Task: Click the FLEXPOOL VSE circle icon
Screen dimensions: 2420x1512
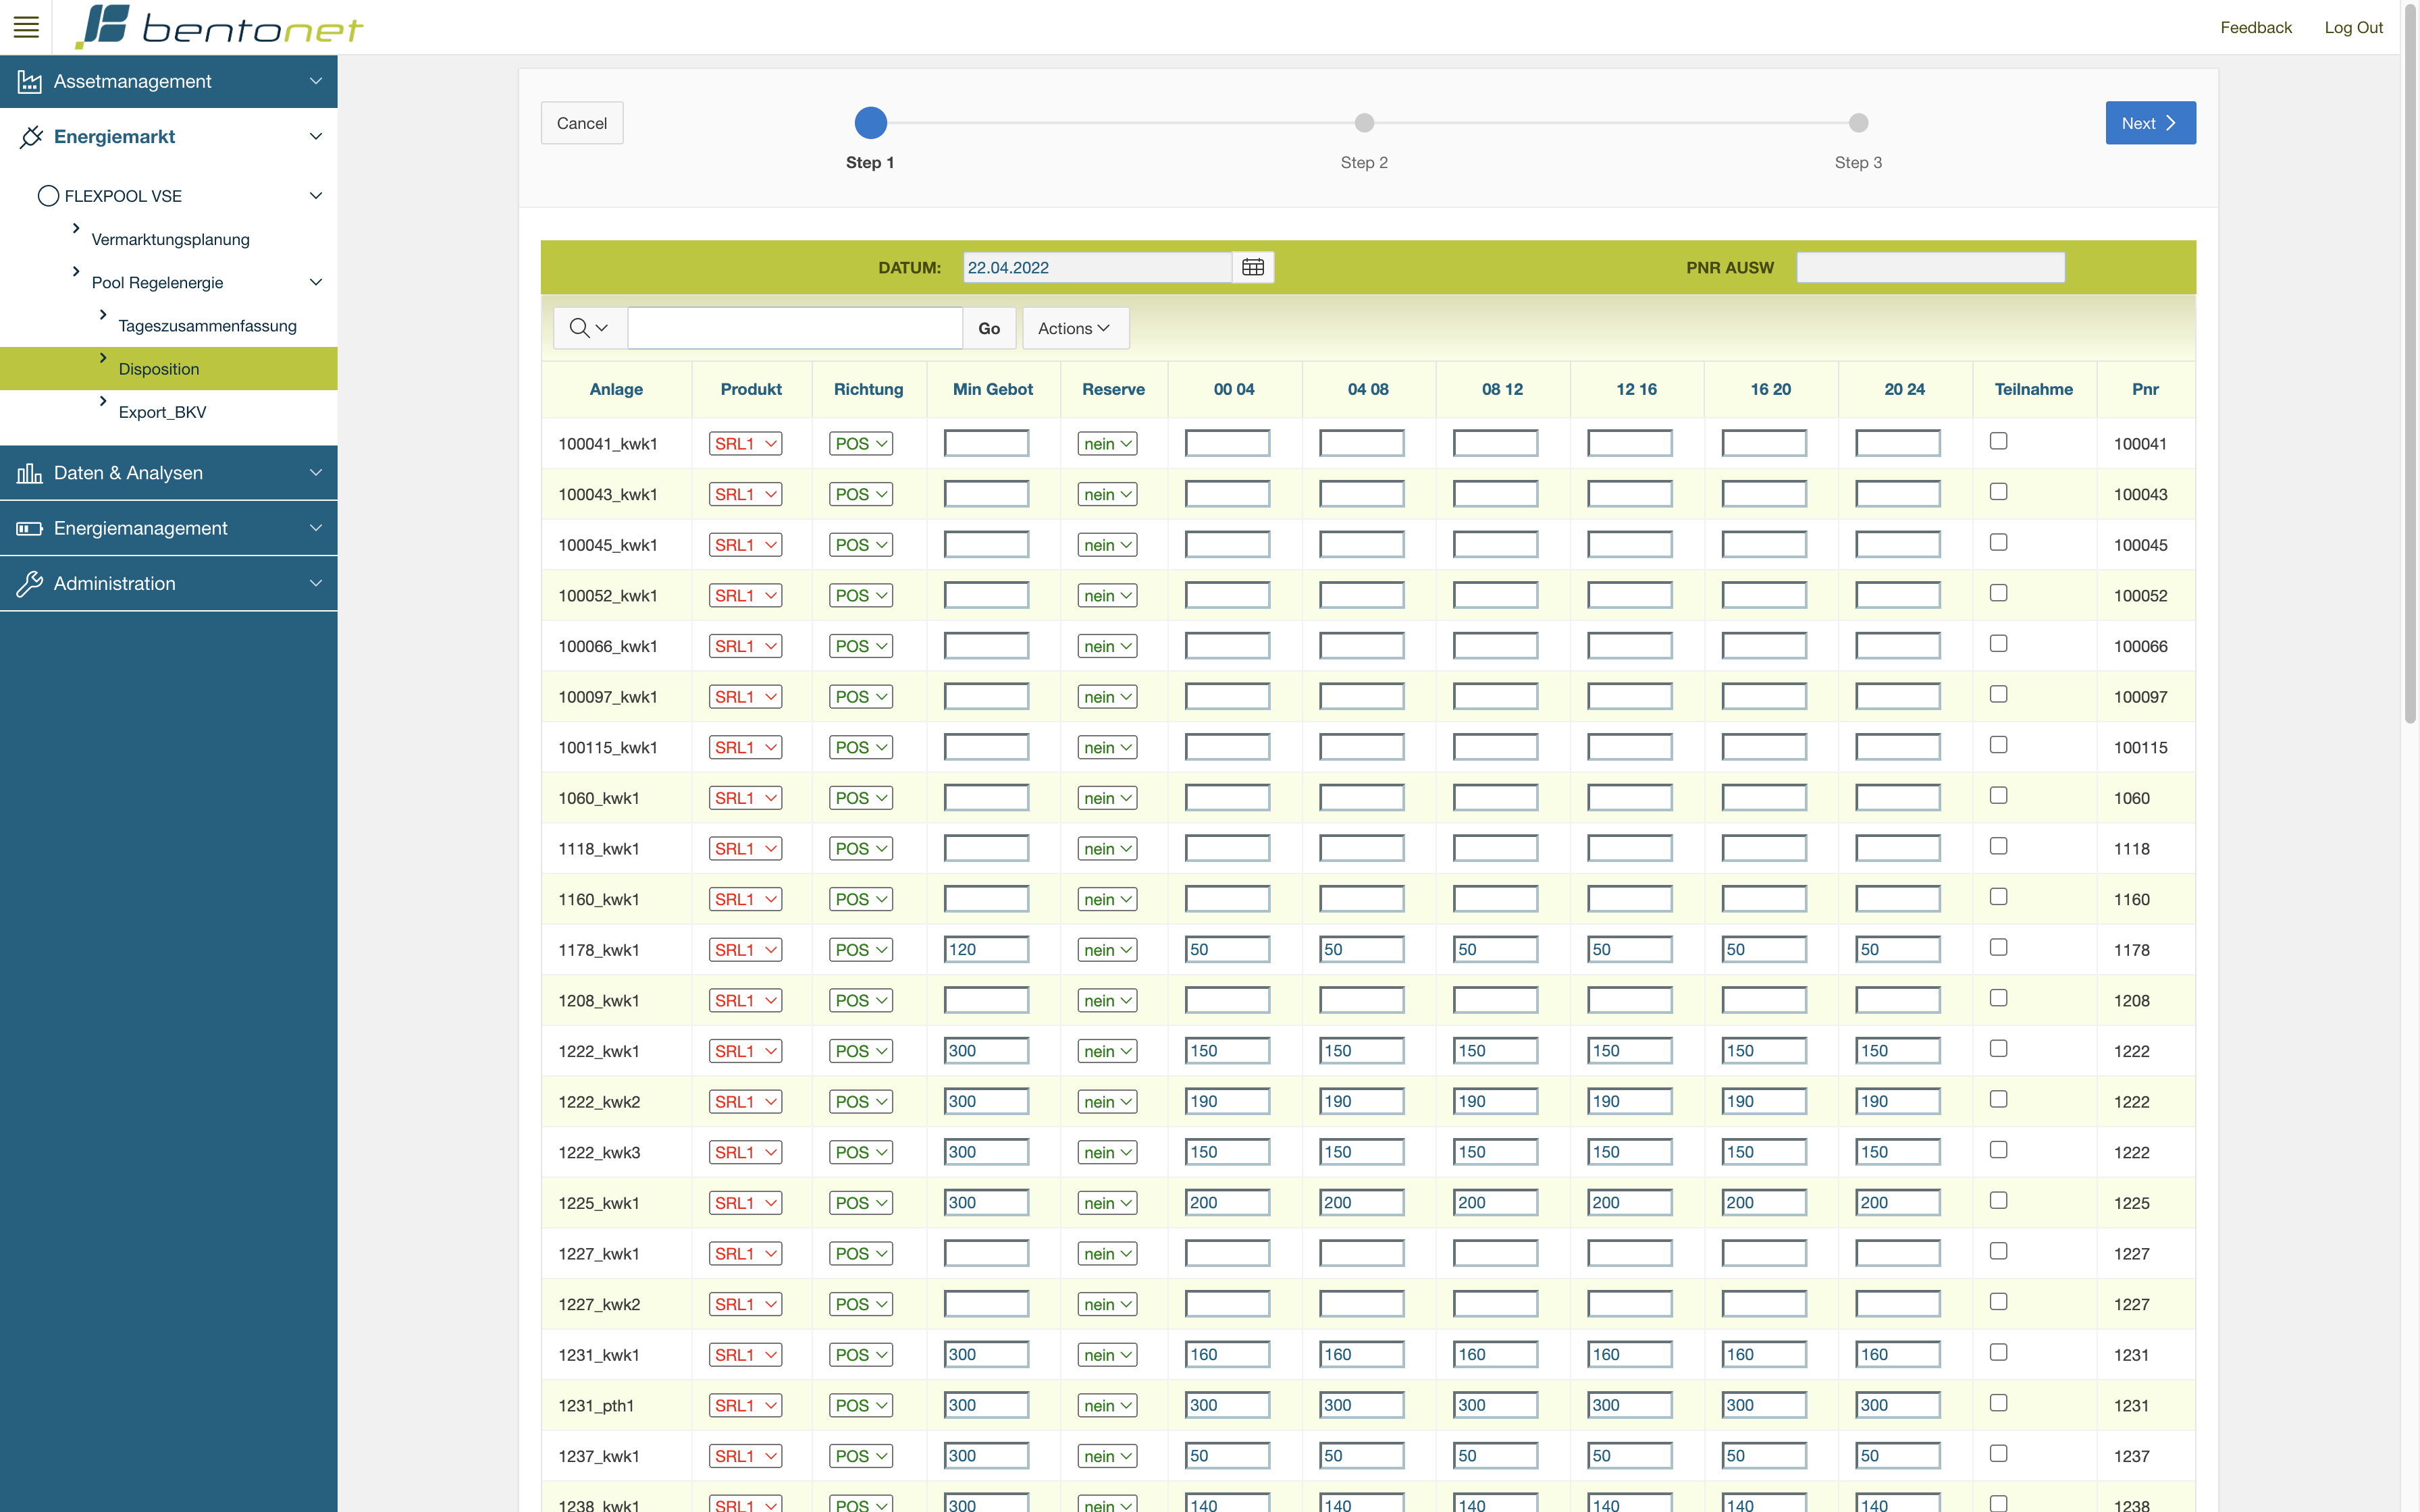Action: [48, 196]
